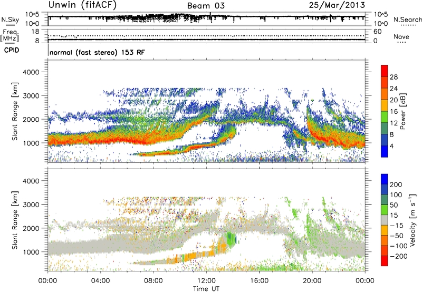The width and height of the screenshot is (422, 292).
Task: Click the "08:00" time tick label
Action: (x=154, y=281)
